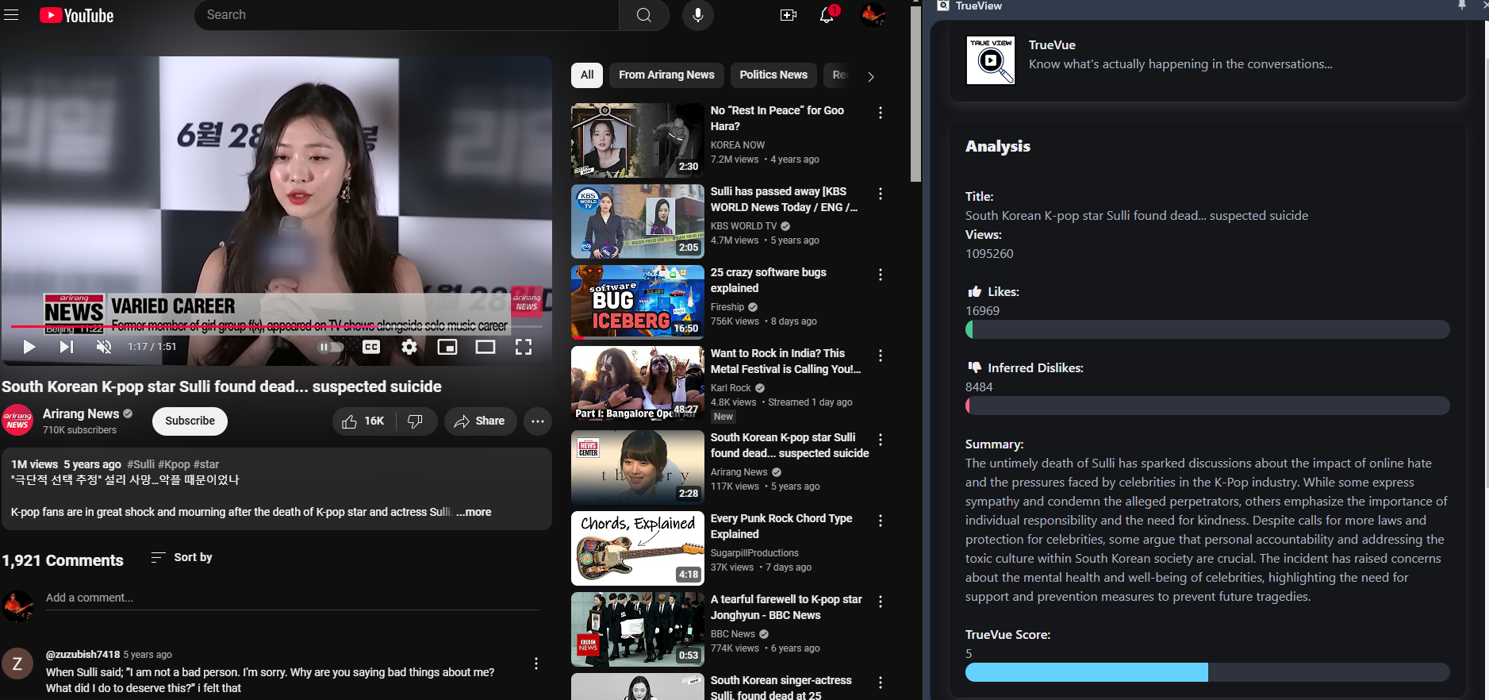Open Arirang News channel name link

(x=81, y=413)
